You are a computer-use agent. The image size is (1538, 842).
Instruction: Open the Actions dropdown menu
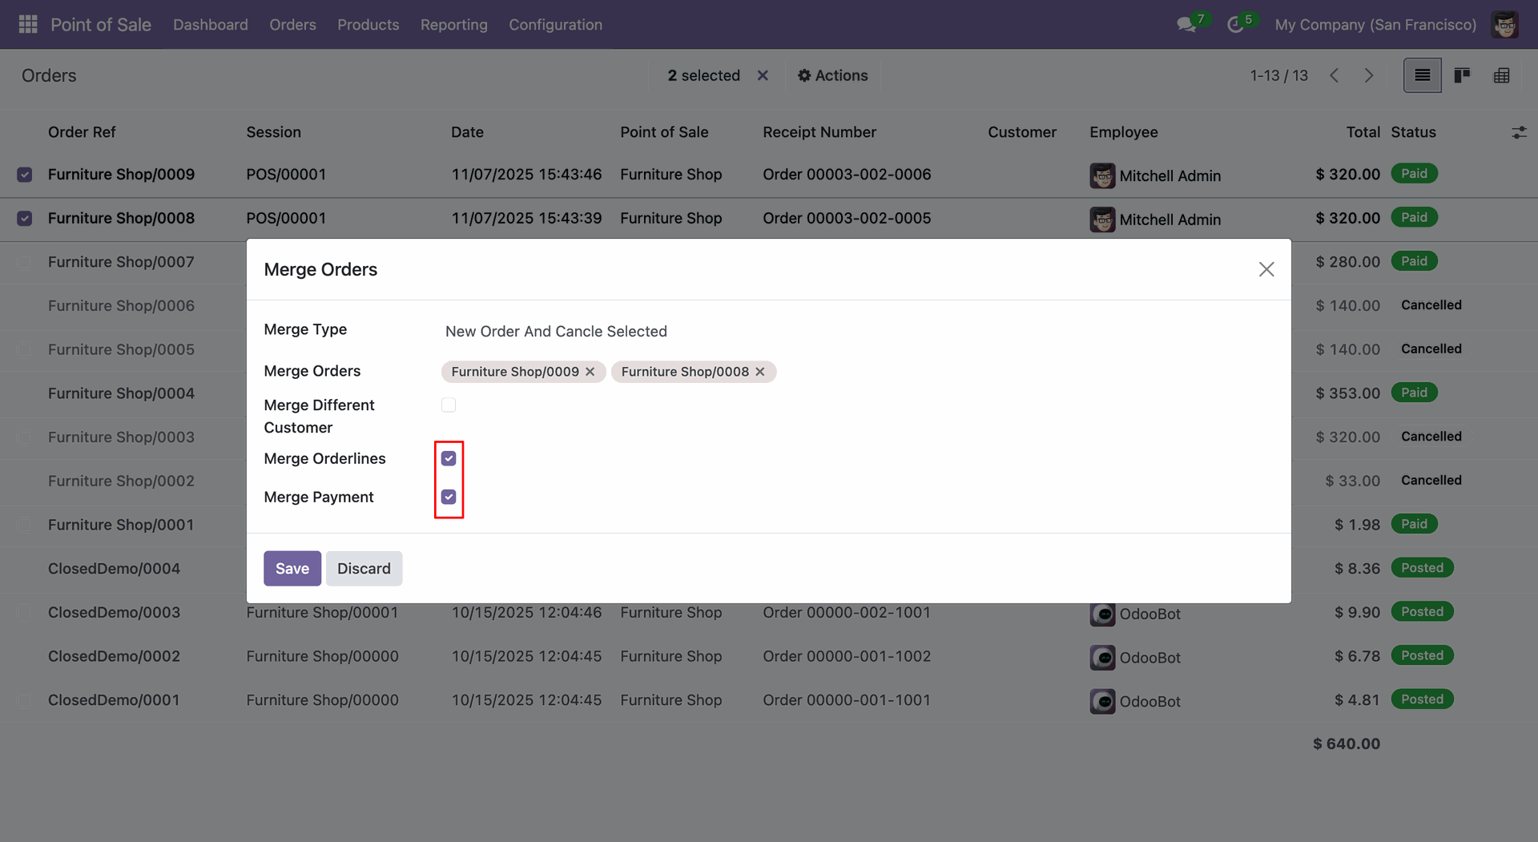click(832, 75)
